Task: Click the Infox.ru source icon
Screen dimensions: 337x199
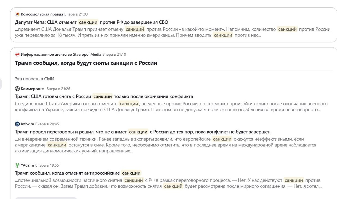Action: click(17, 124)
